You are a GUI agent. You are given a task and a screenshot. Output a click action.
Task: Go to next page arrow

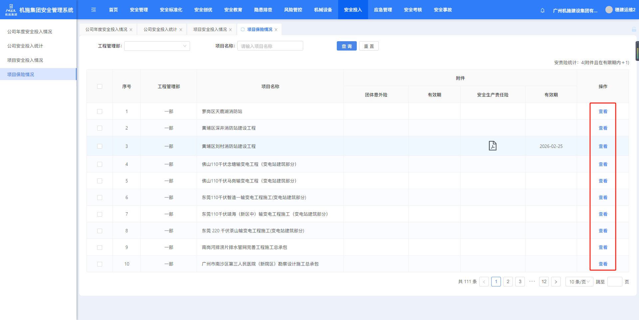click(556, 282)
